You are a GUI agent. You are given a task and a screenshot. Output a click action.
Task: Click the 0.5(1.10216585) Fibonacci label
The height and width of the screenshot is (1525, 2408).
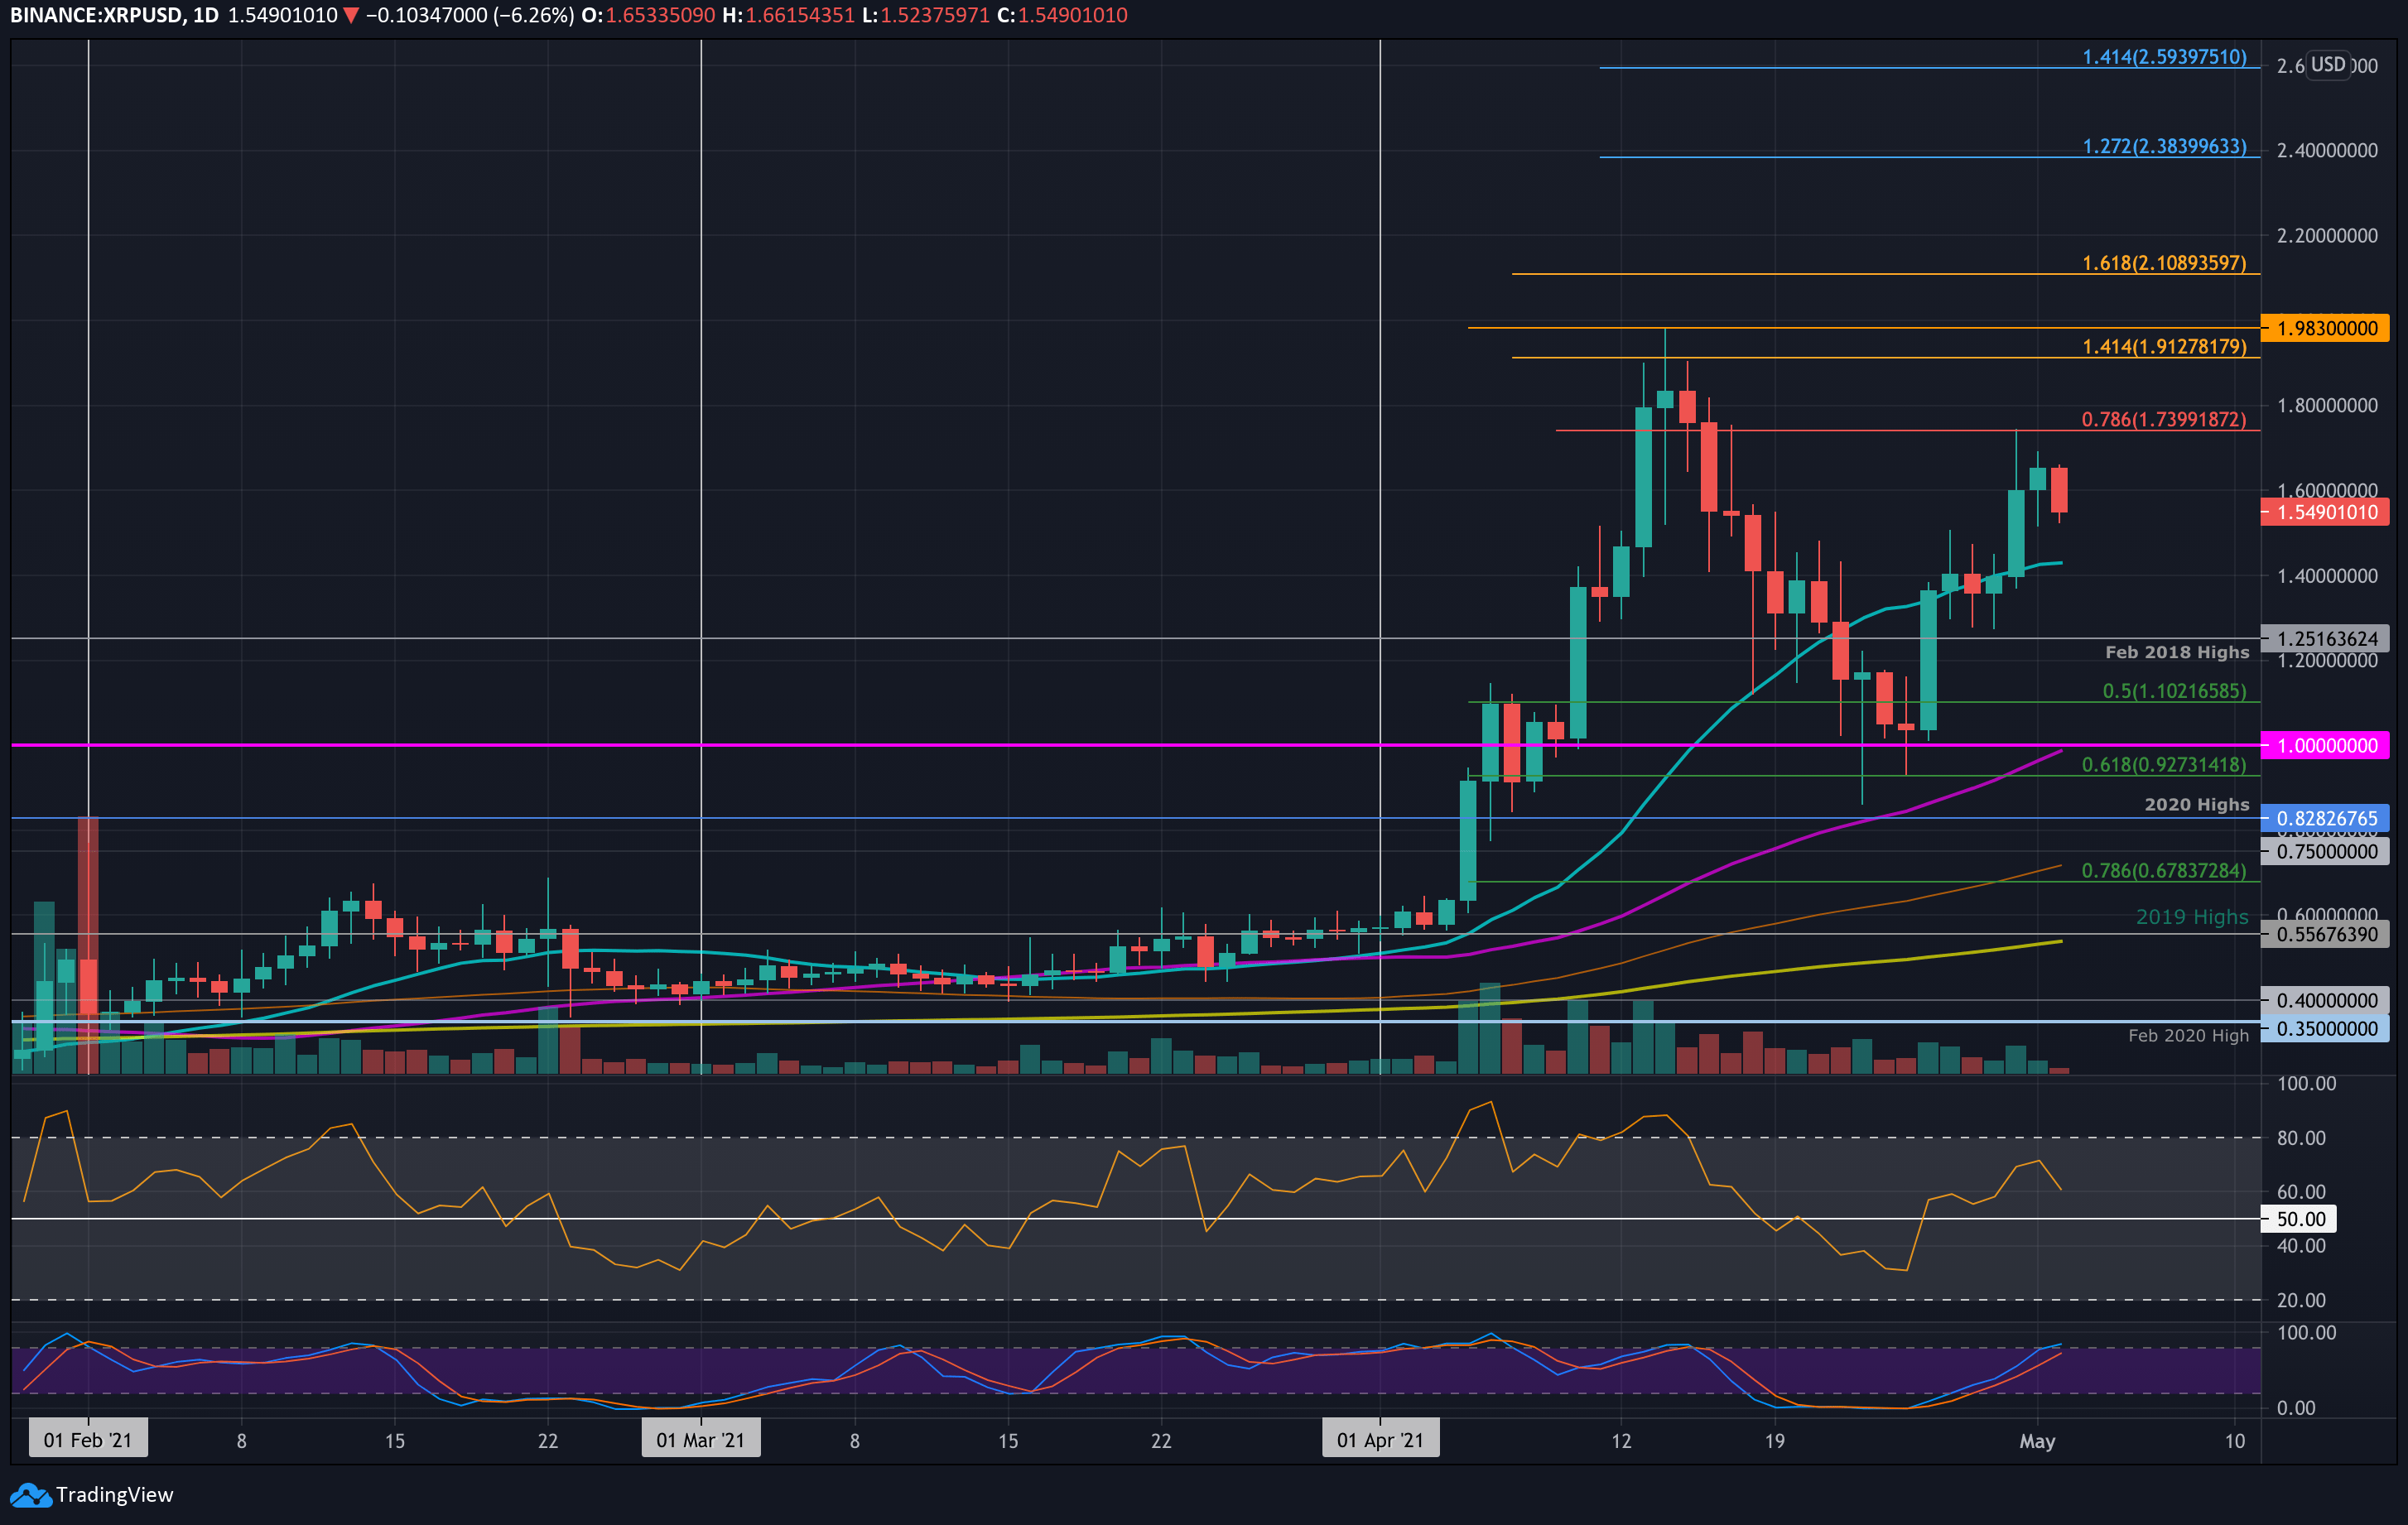coord(2174,691)
